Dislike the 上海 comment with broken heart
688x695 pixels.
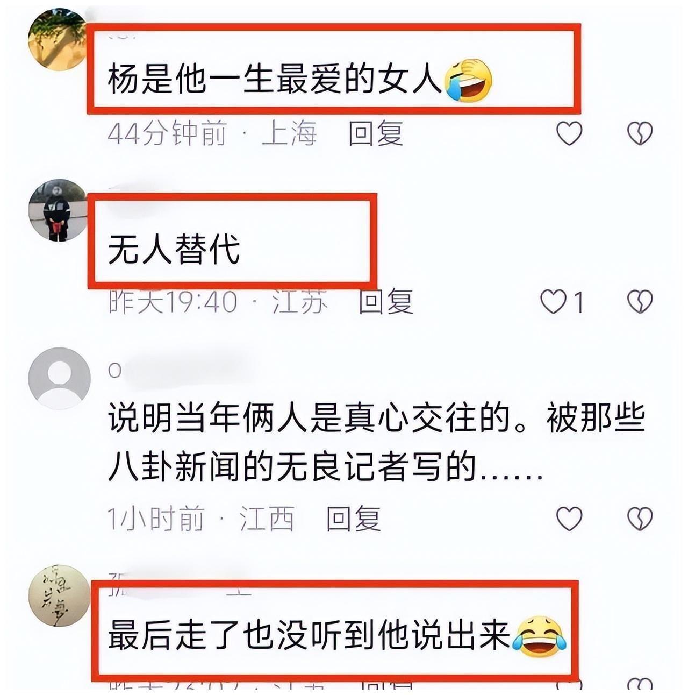coord(640,133)
